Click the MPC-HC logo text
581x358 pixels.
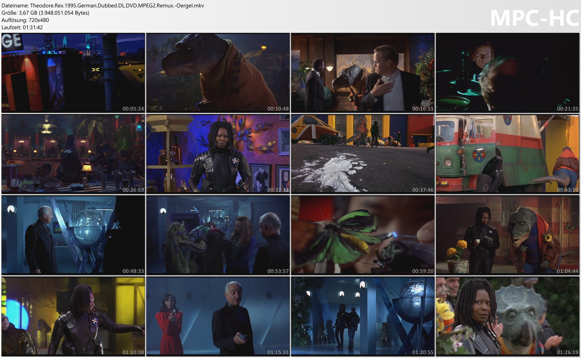[534, 18]
